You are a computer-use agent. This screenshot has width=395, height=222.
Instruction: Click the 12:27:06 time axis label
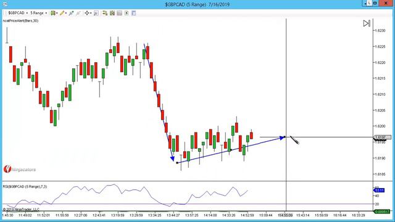(81, 215)
